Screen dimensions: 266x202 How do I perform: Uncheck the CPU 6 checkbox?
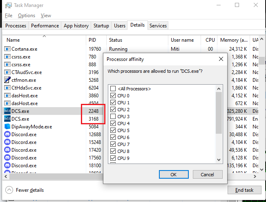click(x=113, y=137)
